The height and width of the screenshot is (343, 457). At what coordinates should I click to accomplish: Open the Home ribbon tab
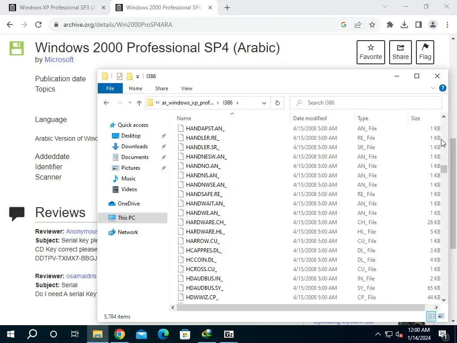[x=136, y=88]
